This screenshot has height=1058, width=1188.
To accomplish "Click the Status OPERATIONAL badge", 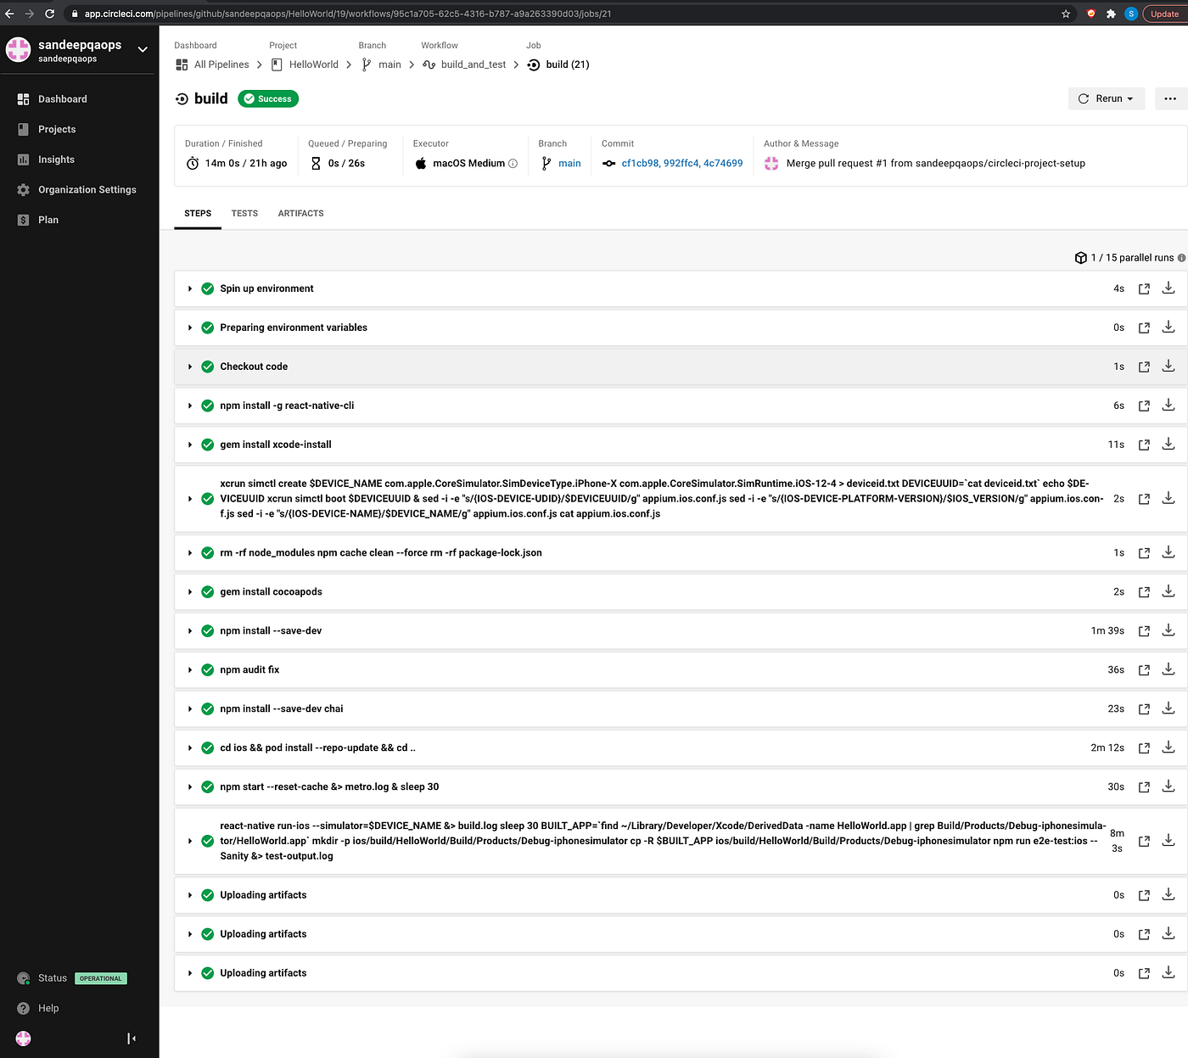I will click(x=101, y=978).
